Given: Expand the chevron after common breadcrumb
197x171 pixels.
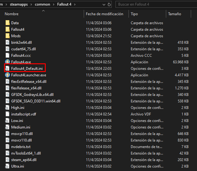Looking at the screenshot, I should tap(54, 5).
